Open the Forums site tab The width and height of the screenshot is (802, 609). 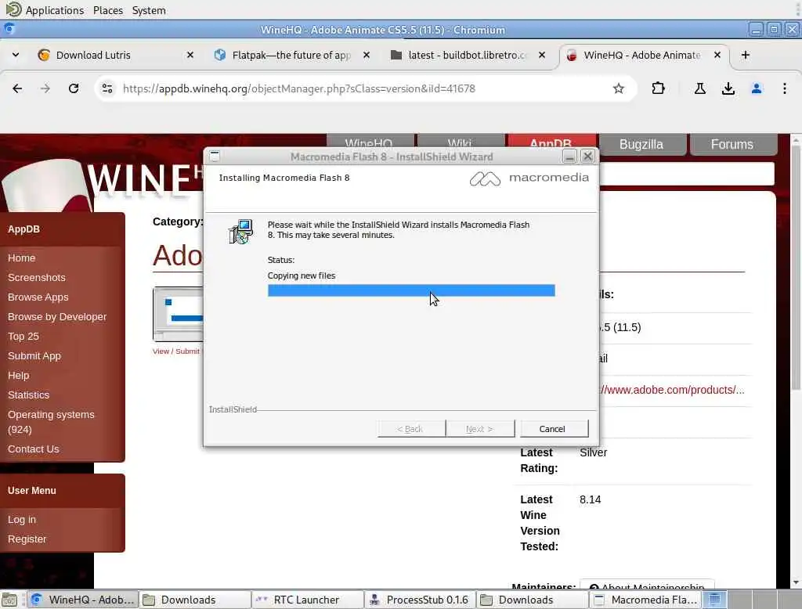732,144
